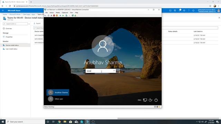
Task: Click the red Shut Down VM icon
Action: click(x=54, y=15)
